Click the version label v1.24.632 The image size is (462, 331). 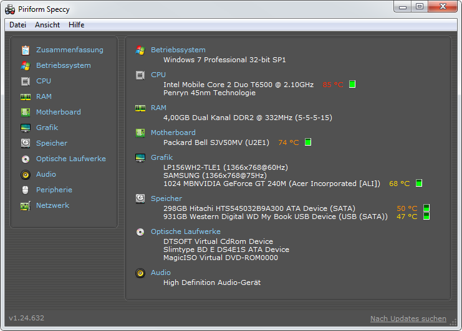27,318
